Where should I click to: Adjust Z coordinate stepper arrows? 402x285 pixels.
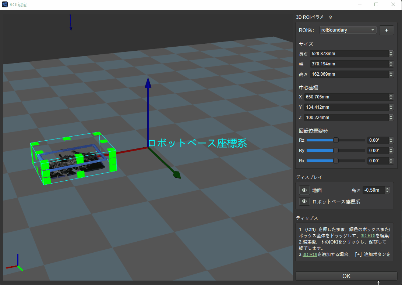(x=391, y=117)
